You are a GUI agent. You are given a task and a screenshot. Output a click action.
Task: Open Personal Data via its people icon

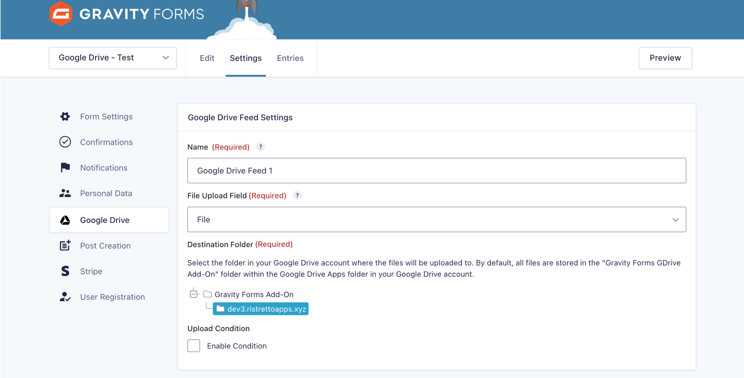click(65, 193)
